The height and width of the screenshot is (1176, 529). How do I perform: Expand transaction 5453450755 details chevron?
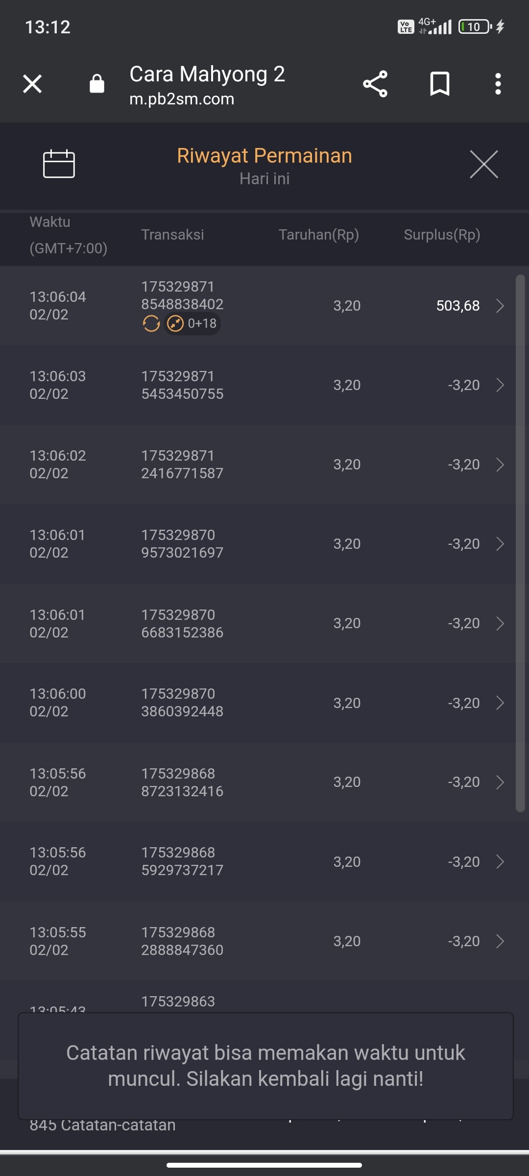pyautogui.click(x=500, y=385)
